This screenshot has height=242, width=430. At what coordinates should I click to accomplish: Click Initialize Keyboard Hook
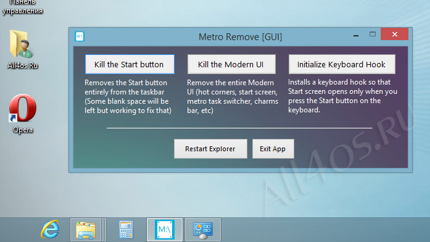point(342,64)
